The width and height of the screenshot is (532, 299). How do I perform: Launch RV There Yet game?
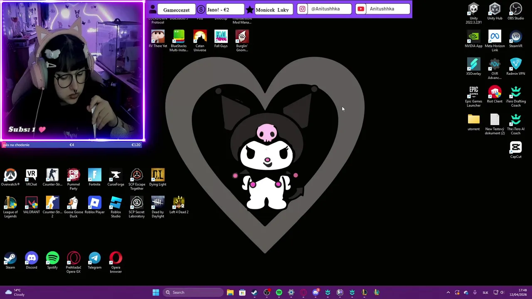click(158, 39)
